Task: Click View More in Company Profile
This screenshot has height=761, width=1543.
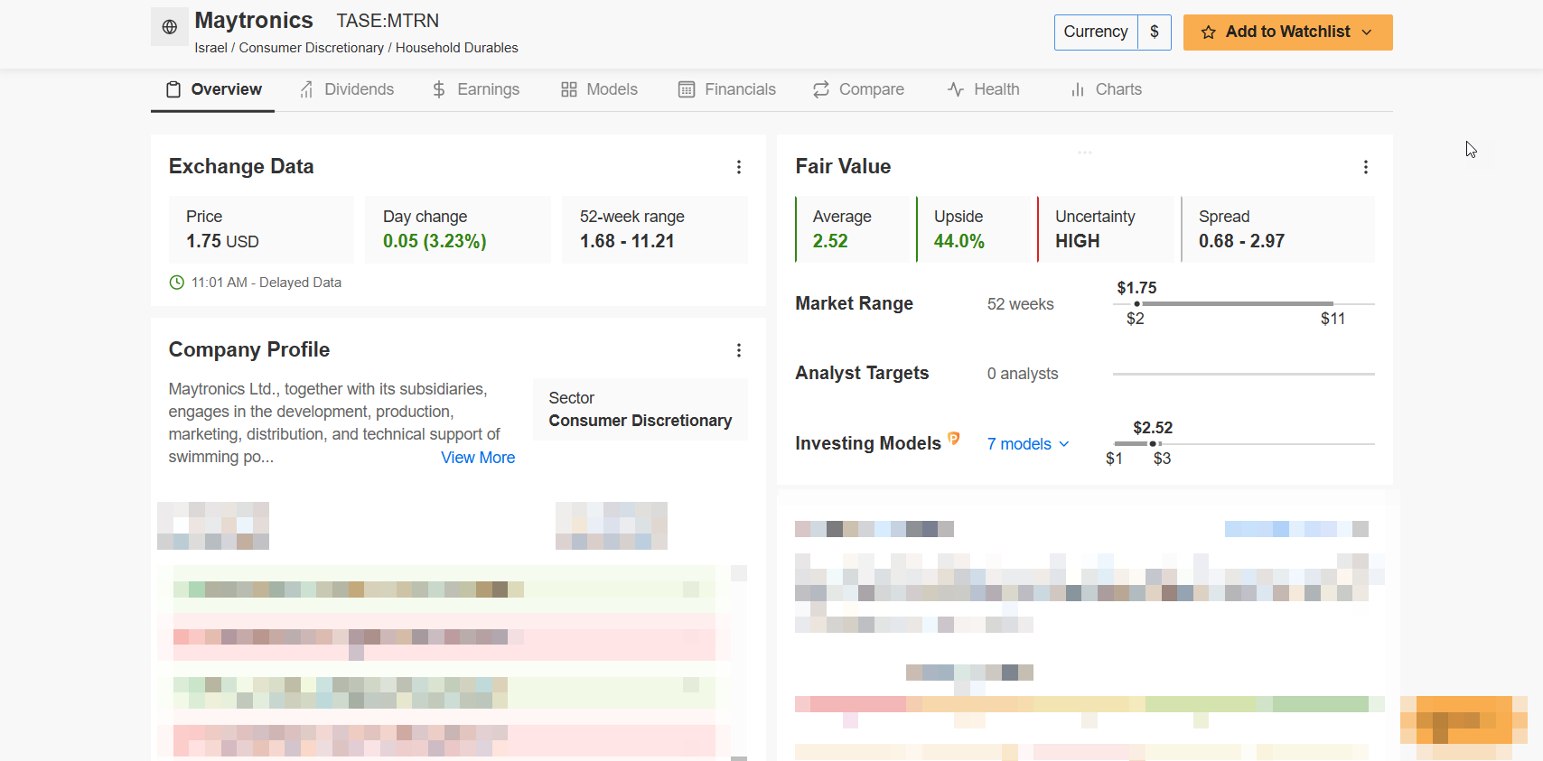Action: [478, 458]
